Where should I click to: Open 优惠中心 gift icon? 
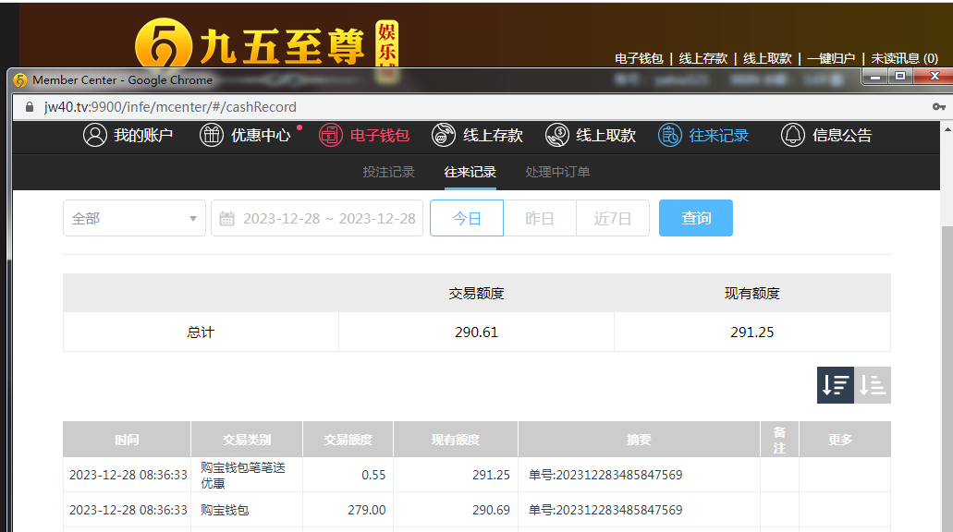212,136
